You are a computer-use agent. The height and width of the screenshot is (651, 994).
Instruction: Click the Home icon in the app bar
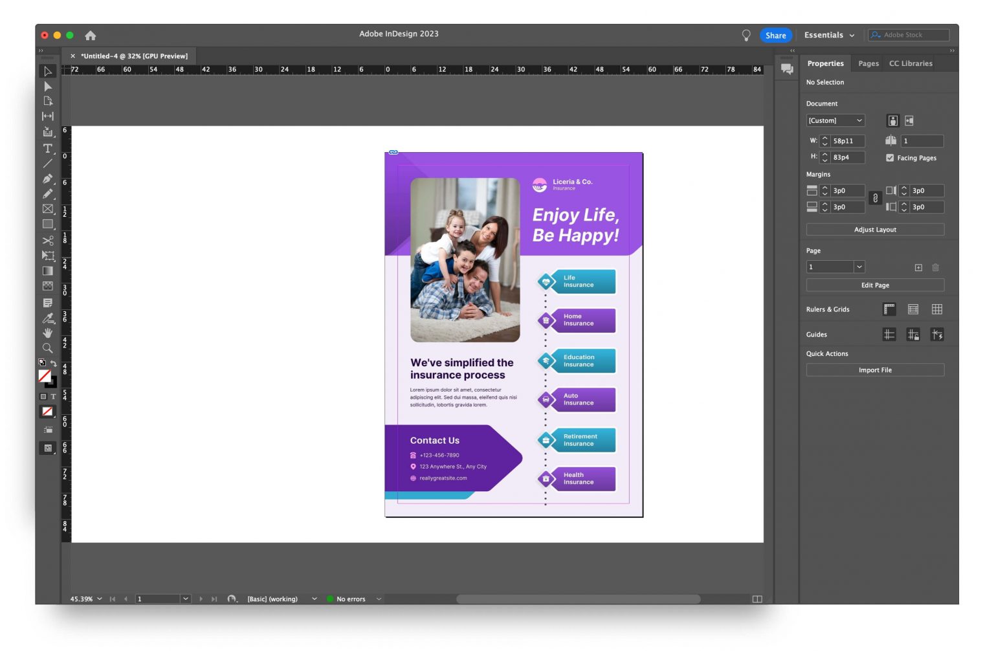90,35
